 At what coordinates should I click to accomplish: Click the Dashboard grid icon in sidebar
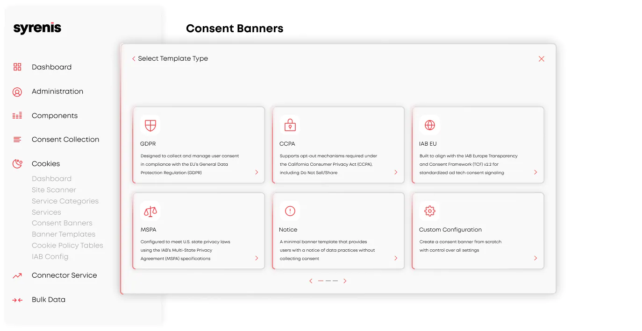17,67
